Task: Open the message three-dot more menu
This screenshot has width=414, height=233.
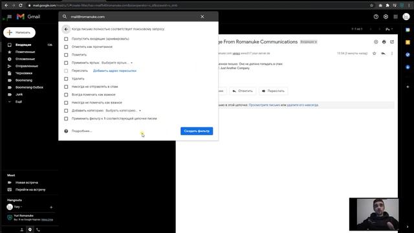Action: point(392,53)
